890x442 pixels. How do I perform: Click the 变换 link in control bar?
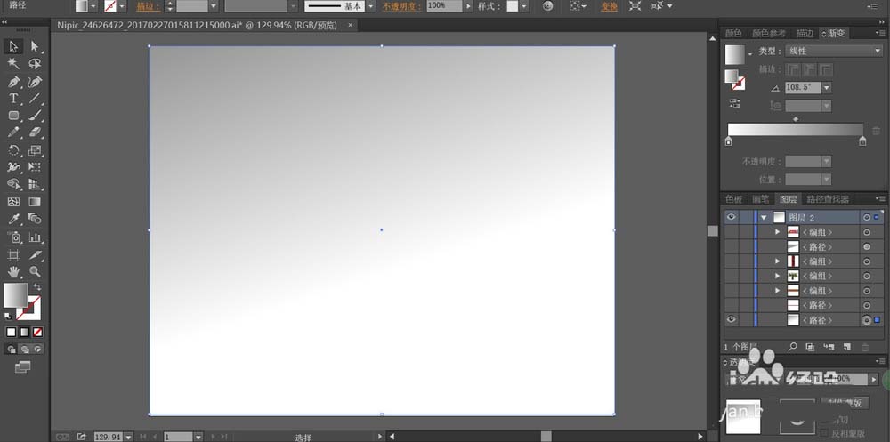(x=609, y=6)
